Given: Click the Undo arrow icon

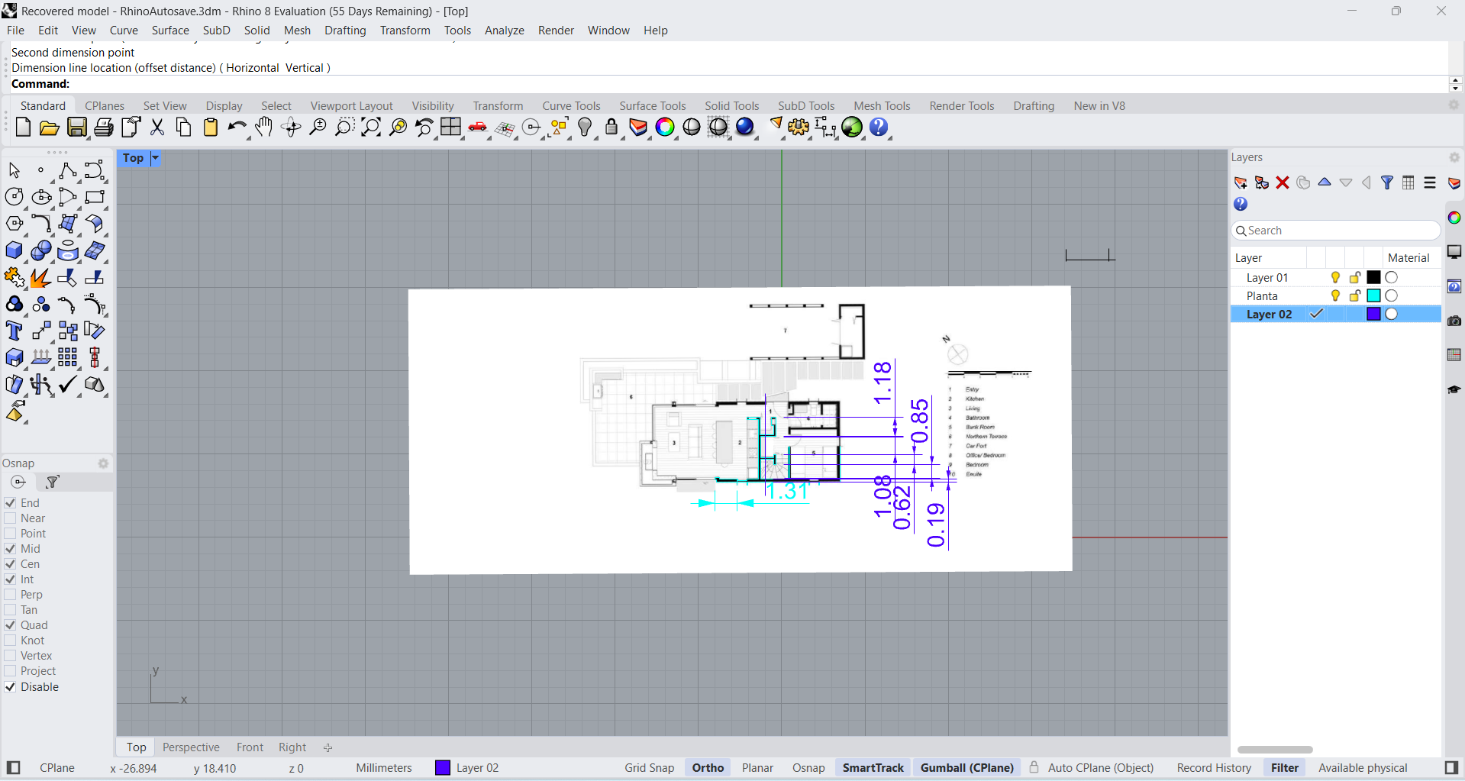Looking at the screenshot, I should tap(237, 127).
